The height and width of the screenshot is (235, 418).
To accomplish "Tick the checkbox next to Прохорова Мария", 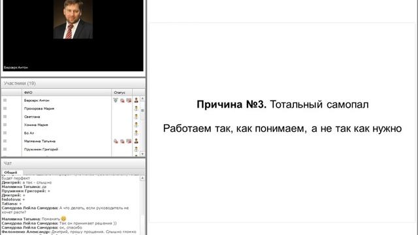I will 5,108.
